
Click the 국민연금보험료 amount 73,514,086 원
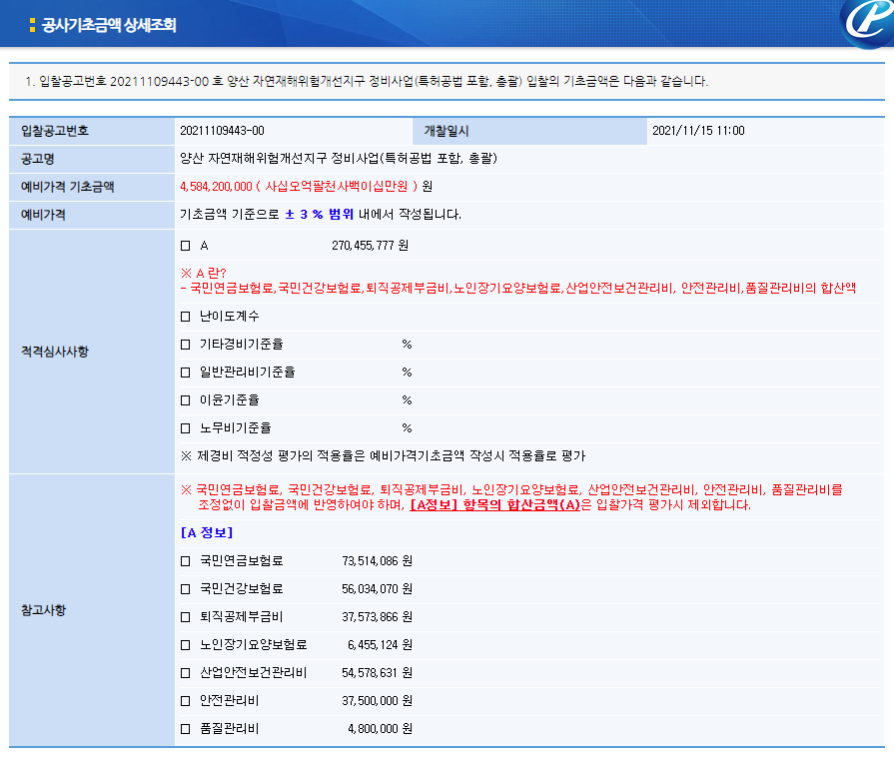click(377, 561)
